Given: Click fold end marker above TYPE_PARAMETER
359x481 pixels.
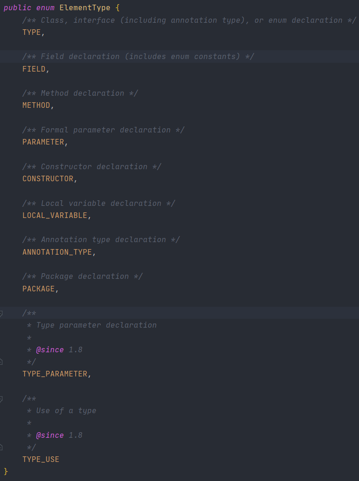Looking at the screenshot, I should pyautogui.click(x=1, y=362).
